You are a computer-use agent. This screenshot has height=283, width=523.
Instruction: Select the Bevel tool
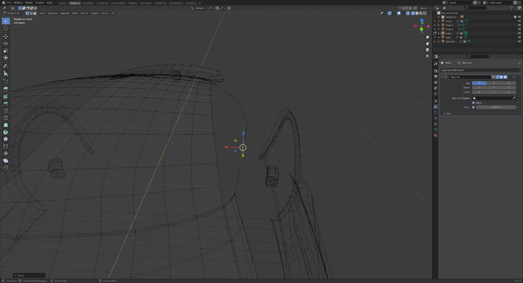[6, 104]
